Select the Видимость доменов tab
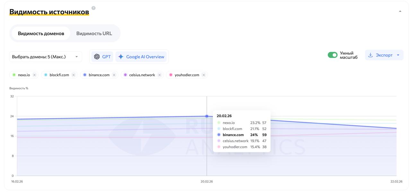Image resolution: width=411 pixels, height=194 pixels. click(41, 33)
